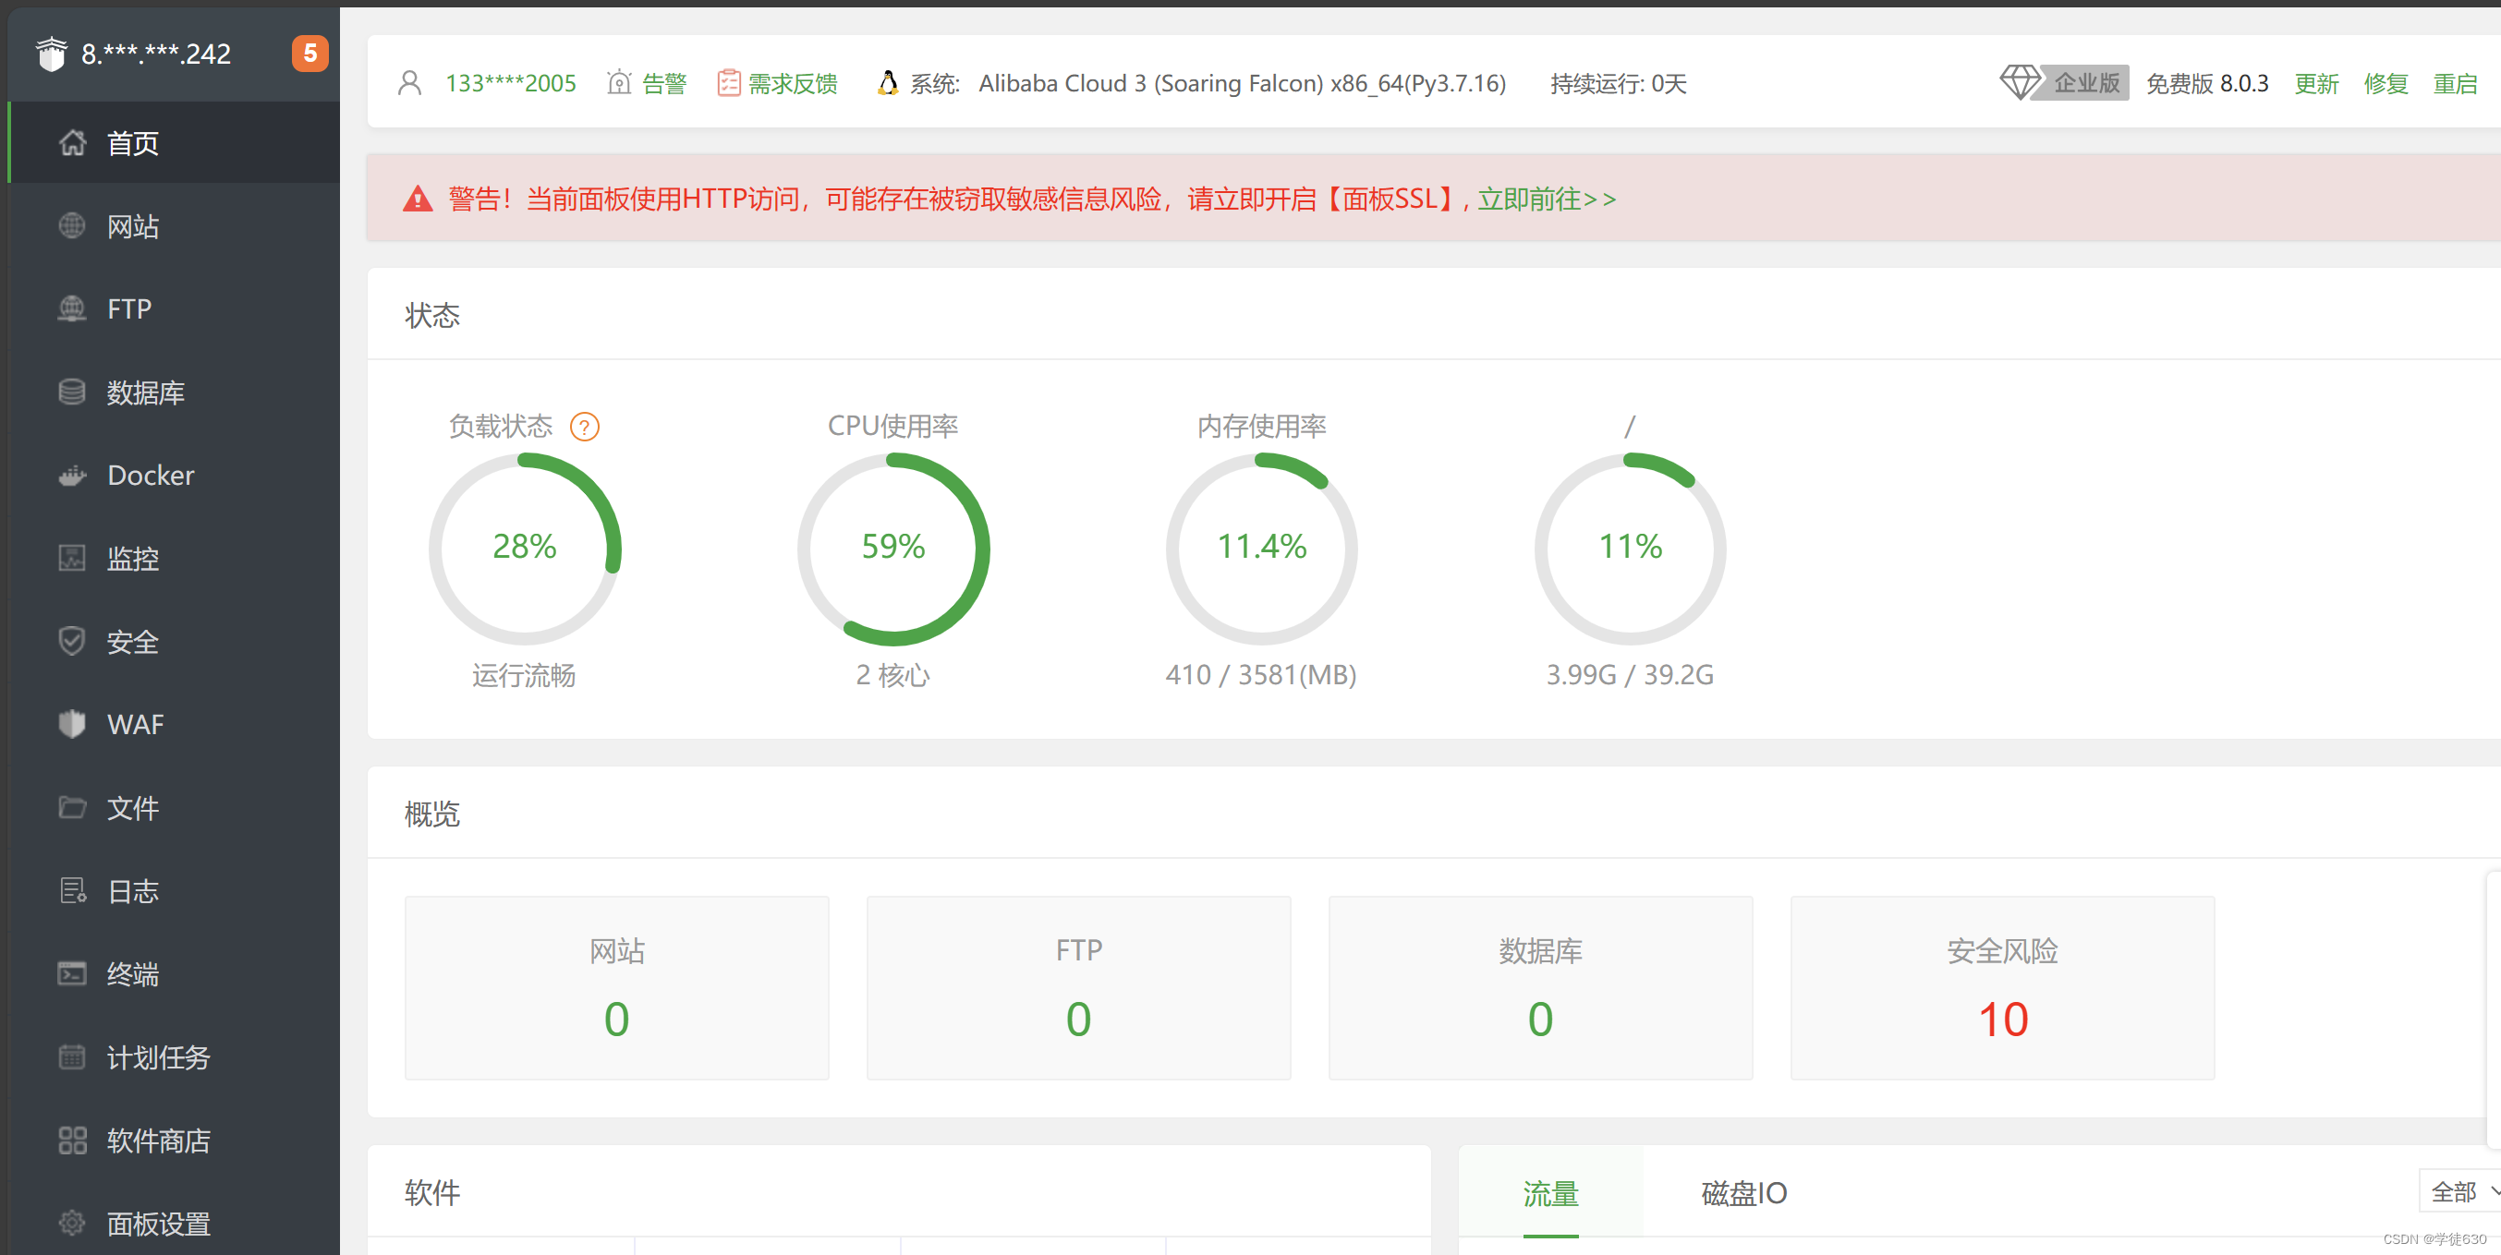Switch to the 磁盘IO tab

click(x=1743, y=1192)
